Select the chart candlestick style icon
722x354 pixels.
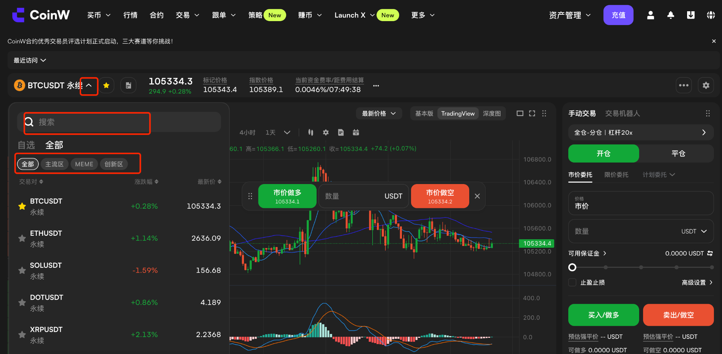pos(311,132)
